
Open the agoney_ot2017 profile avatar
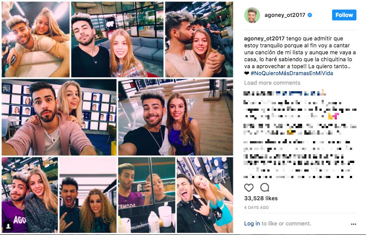click(252, 15)
